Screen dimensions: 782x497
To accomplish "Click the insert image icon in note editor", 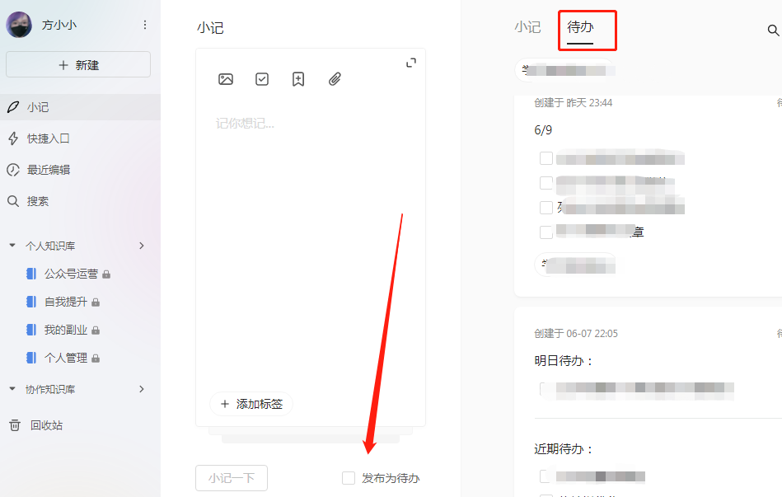I will coord(226,79).
